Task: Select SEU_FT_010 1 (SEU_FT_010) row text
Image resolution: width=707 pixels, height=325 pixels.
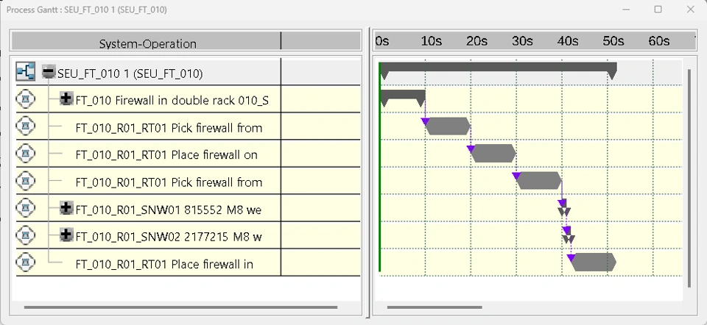Action: click(130, 74)
